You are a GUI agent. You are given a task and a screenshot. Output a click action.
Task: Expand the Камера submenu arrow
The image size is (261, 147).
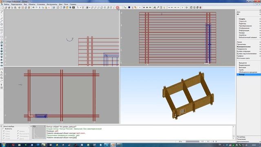click(260, 33)
